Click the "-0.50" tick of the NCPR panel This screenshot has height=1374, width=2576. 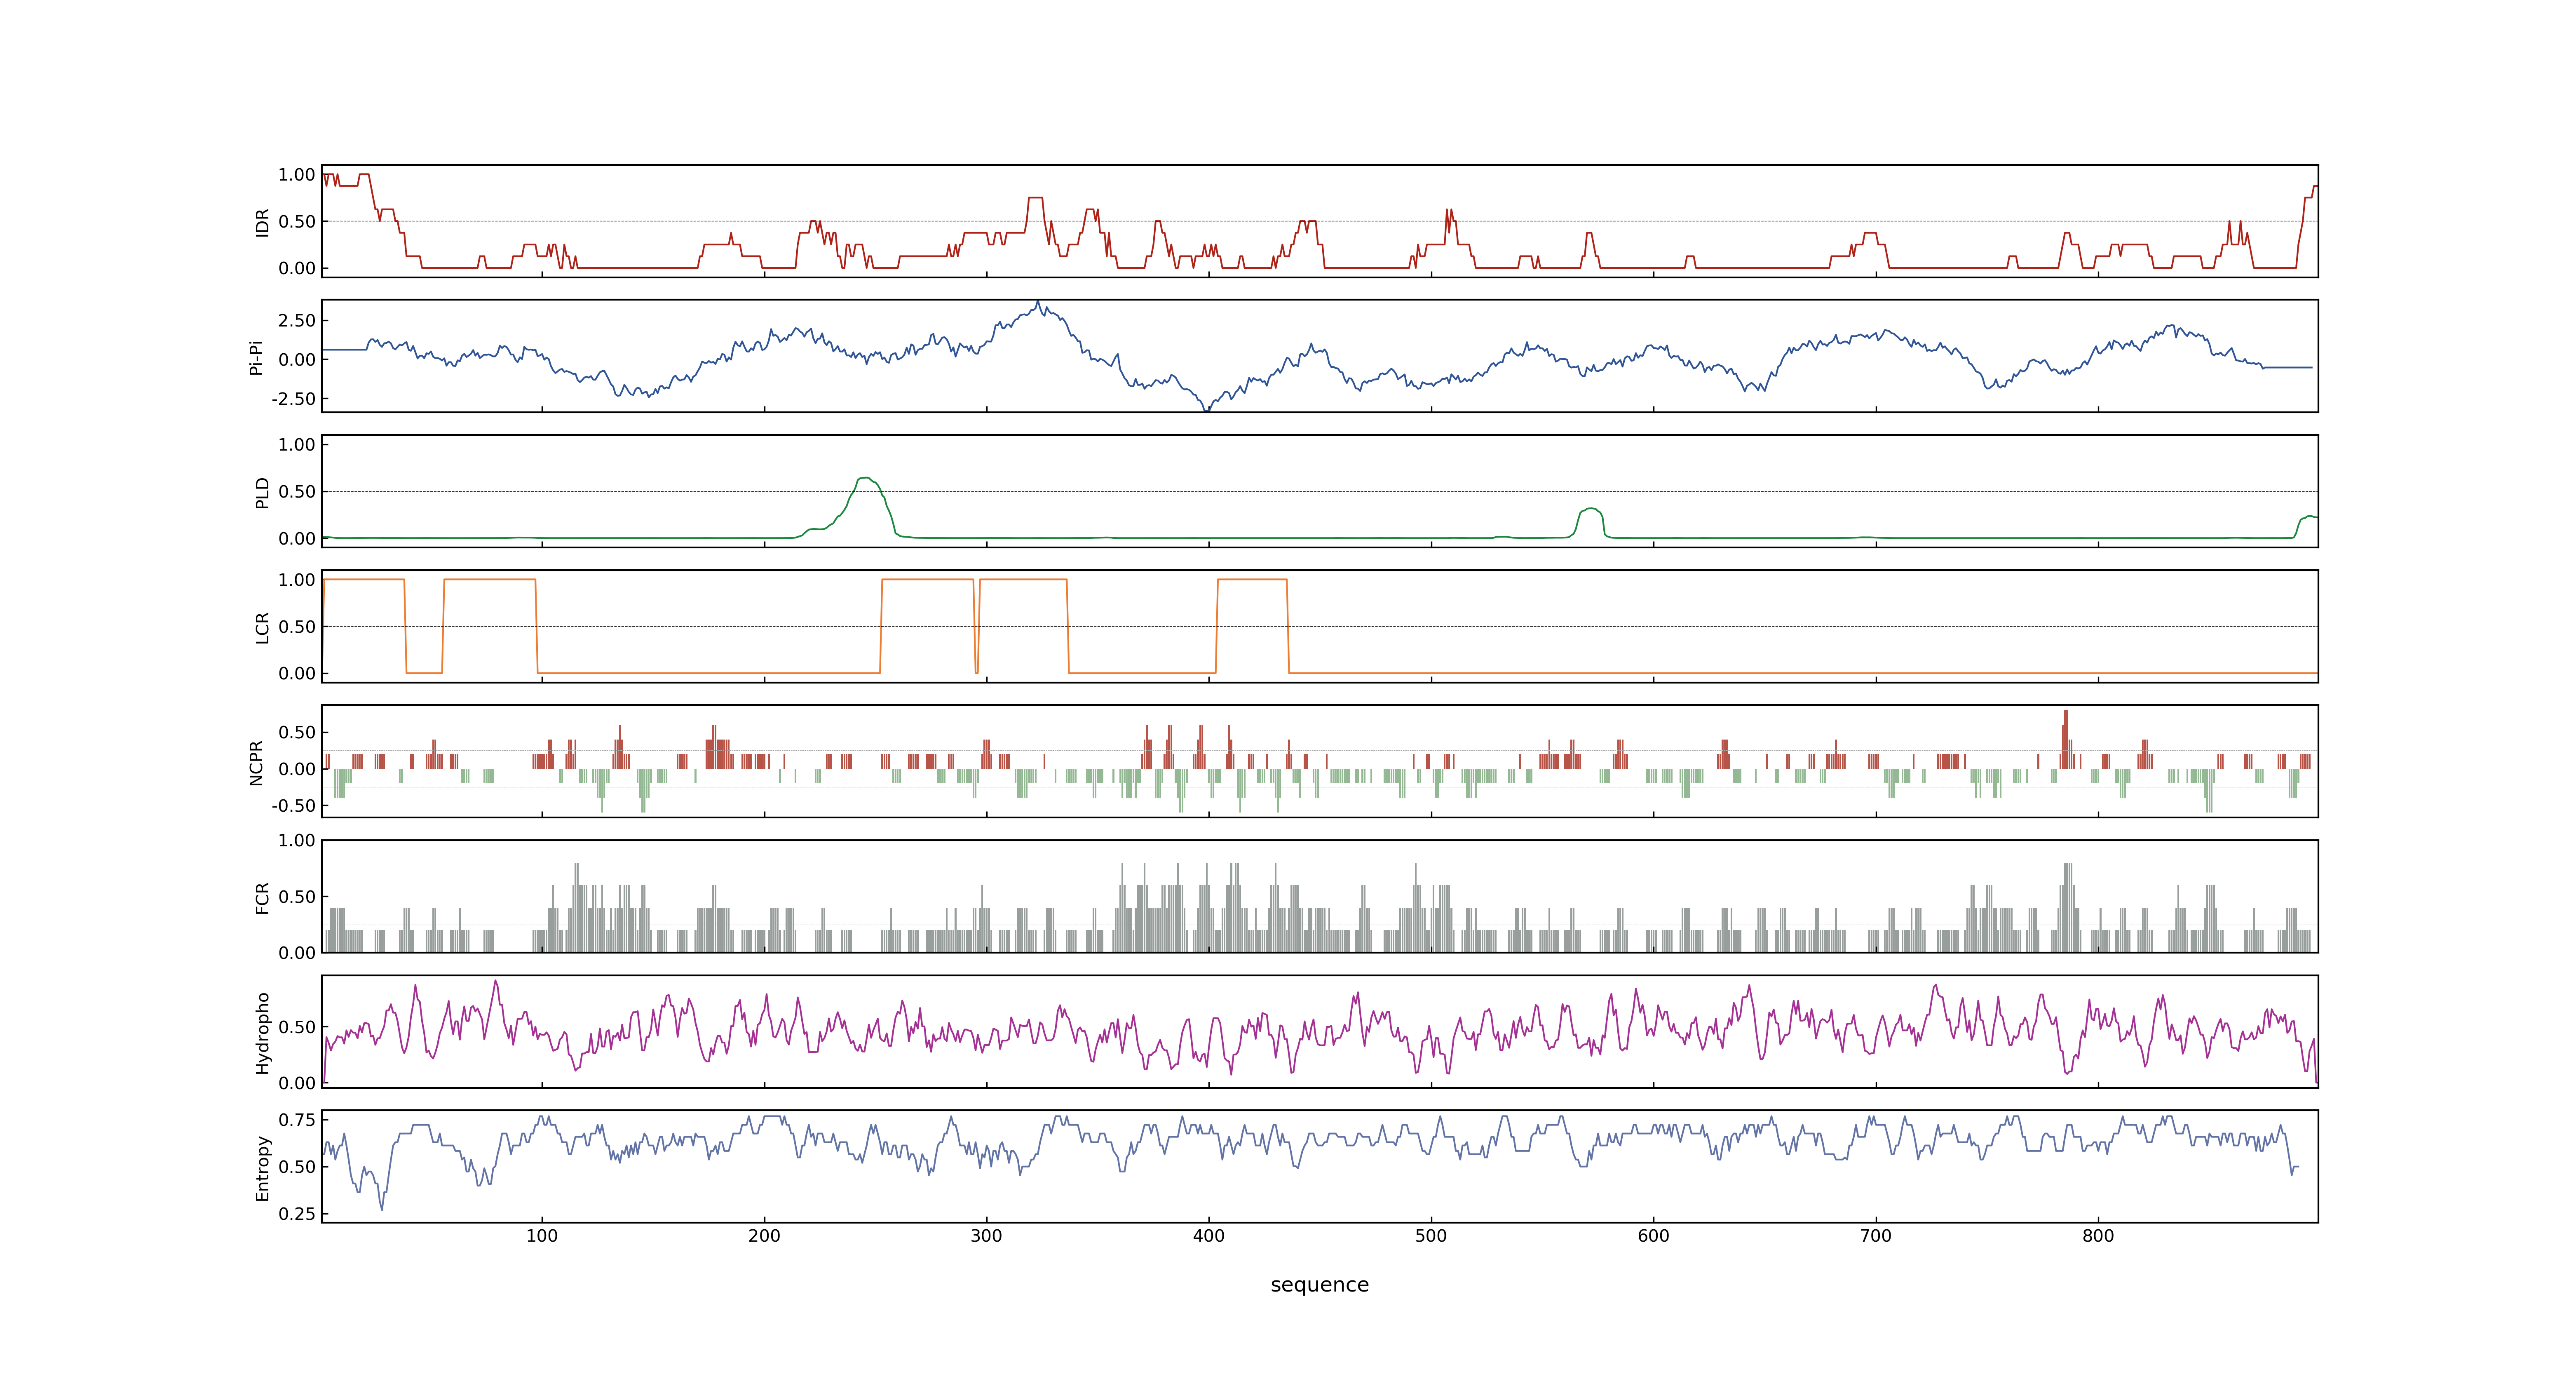pos(293,806)
